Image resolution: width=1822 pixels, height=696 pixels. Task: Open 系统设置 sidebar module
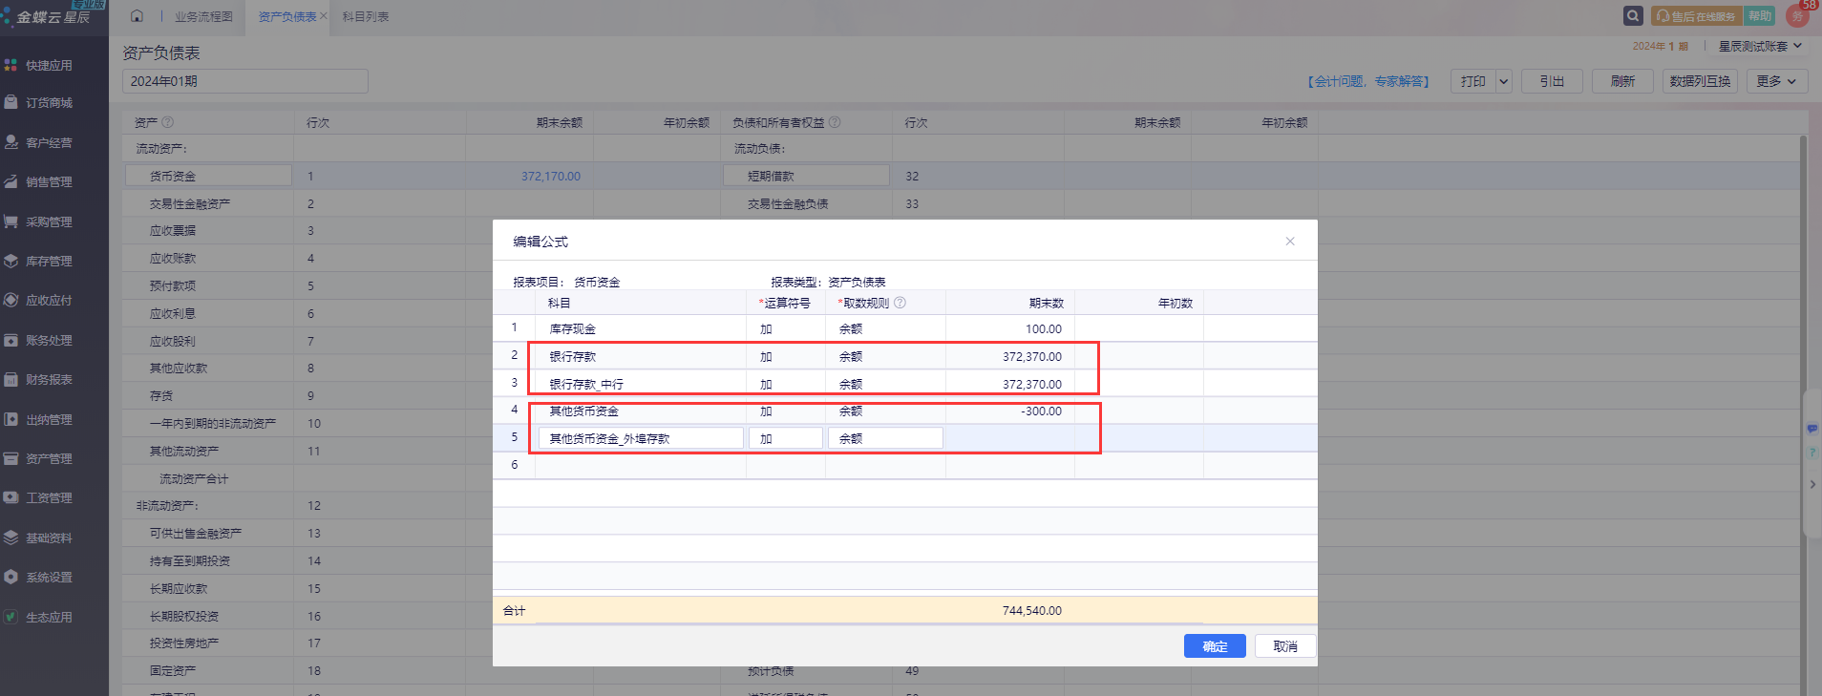(49, 577)
